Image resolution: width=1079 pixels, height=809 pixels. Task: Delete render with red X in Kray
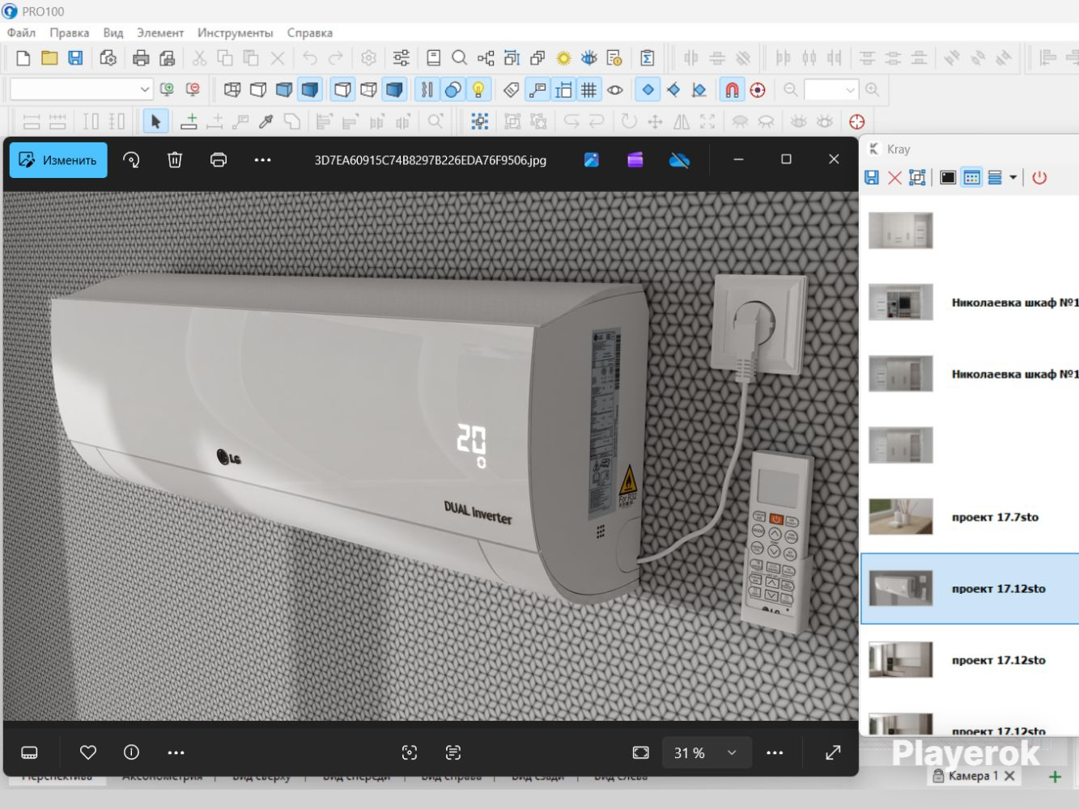tap(894, 177)
